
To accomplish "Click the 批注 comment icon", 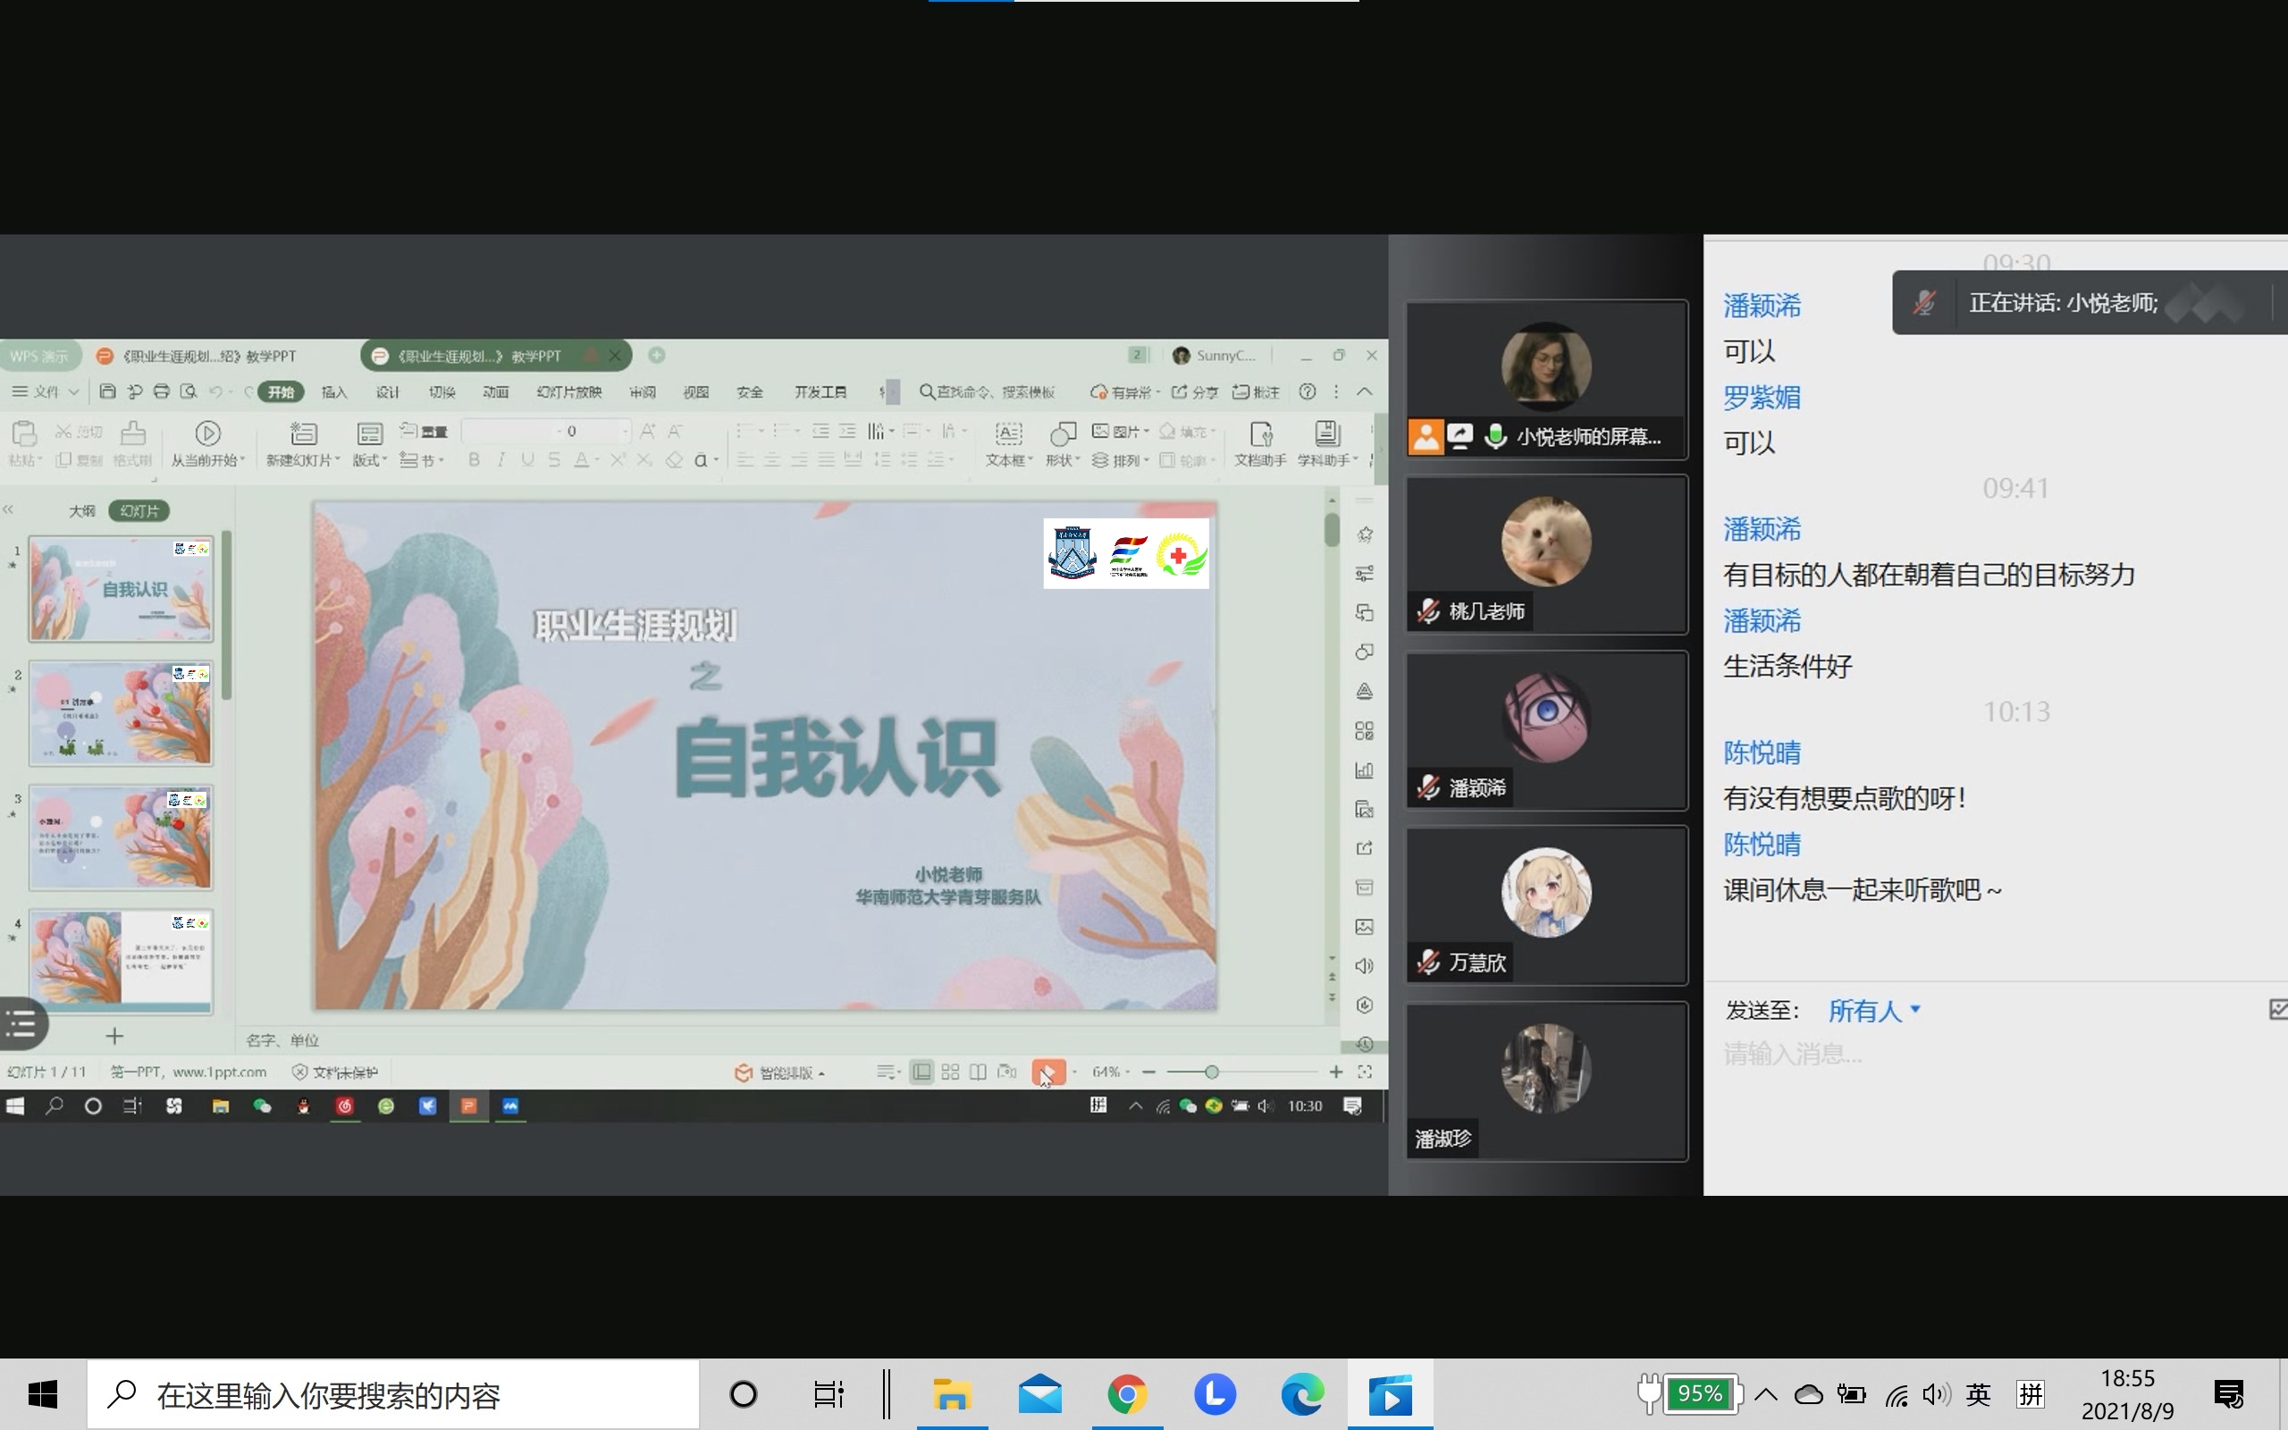I will 1256,391.
